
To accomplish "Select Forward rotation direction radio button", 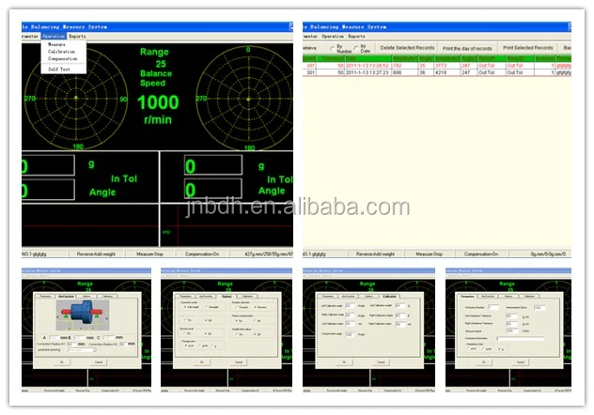I will (x=237, y=307).
